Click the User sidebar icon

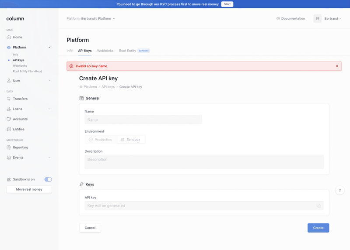(x=9, y=81)
